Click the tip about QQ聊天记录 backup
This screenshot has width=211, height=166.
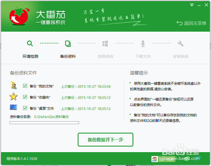[x=163, y=118]
